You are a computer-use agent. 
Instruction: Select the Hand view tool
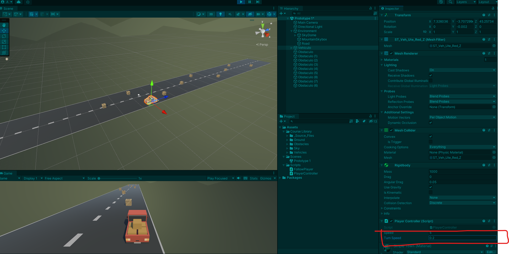[x=4, y=25]
